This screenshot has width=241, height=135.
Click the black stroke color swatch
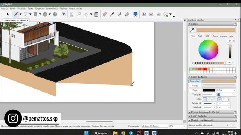209,90
